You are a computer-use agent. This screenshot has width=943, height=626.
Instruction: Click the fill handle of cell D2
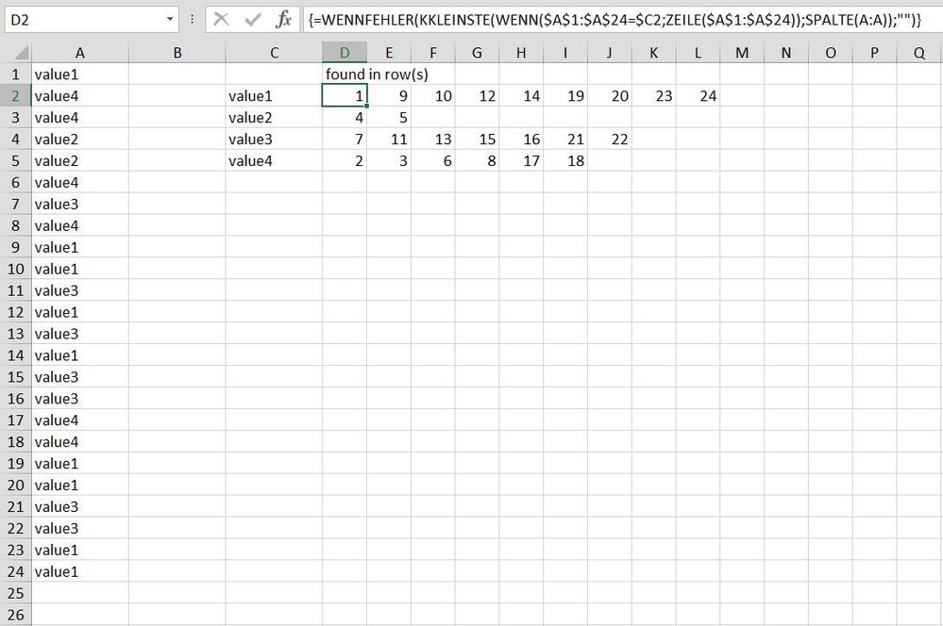click(367, 106)
